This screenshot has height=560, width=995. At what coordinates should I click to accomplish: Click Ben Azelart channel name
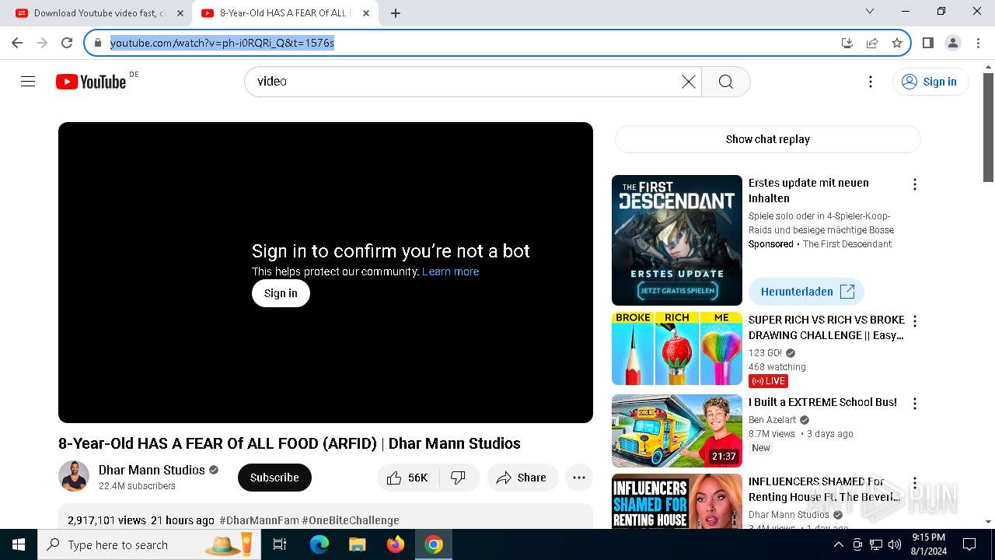(772, 420)
